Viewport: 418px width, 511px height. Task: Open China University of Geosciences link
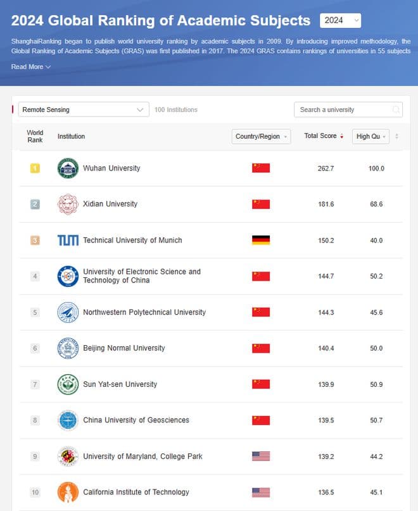(136, 420)
